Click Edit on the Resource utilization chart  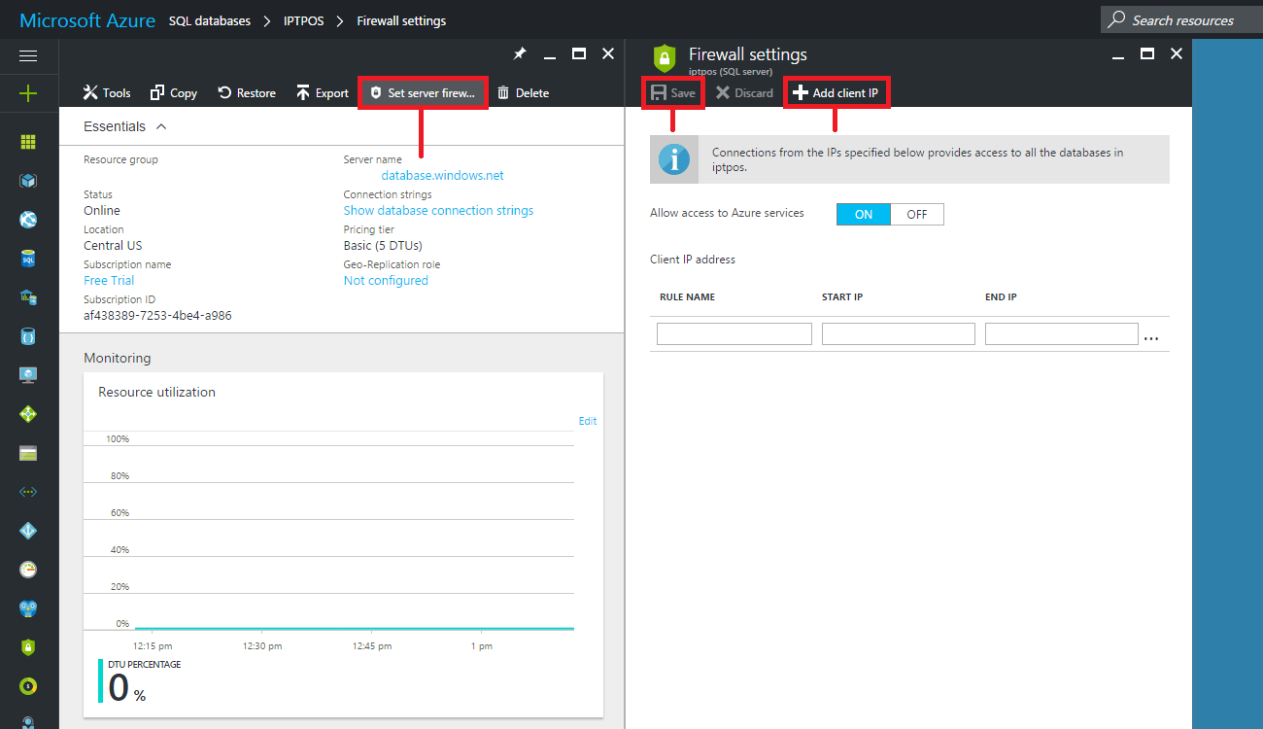[x=588, y=421]
